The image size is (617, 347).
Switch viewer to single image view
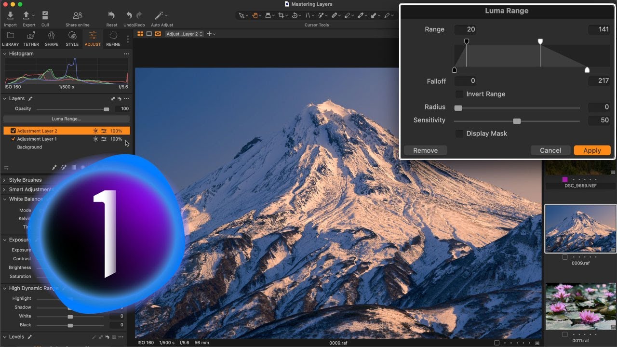tap(149, 34)
